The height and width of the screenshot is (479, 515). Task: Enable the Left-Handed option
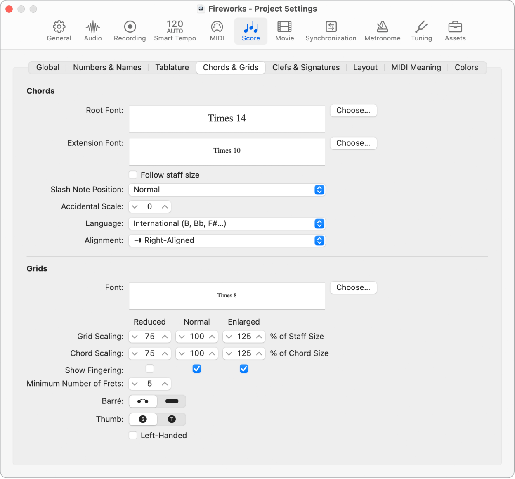(x=133, y=435)
